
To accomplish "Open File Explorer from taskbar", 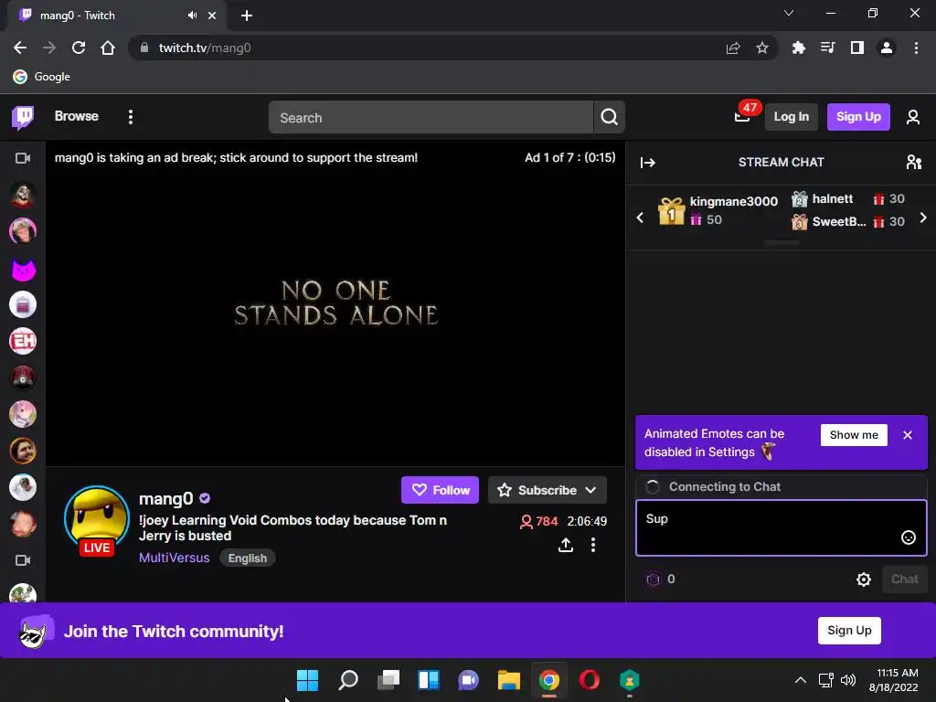I will [x=508, y=680].
